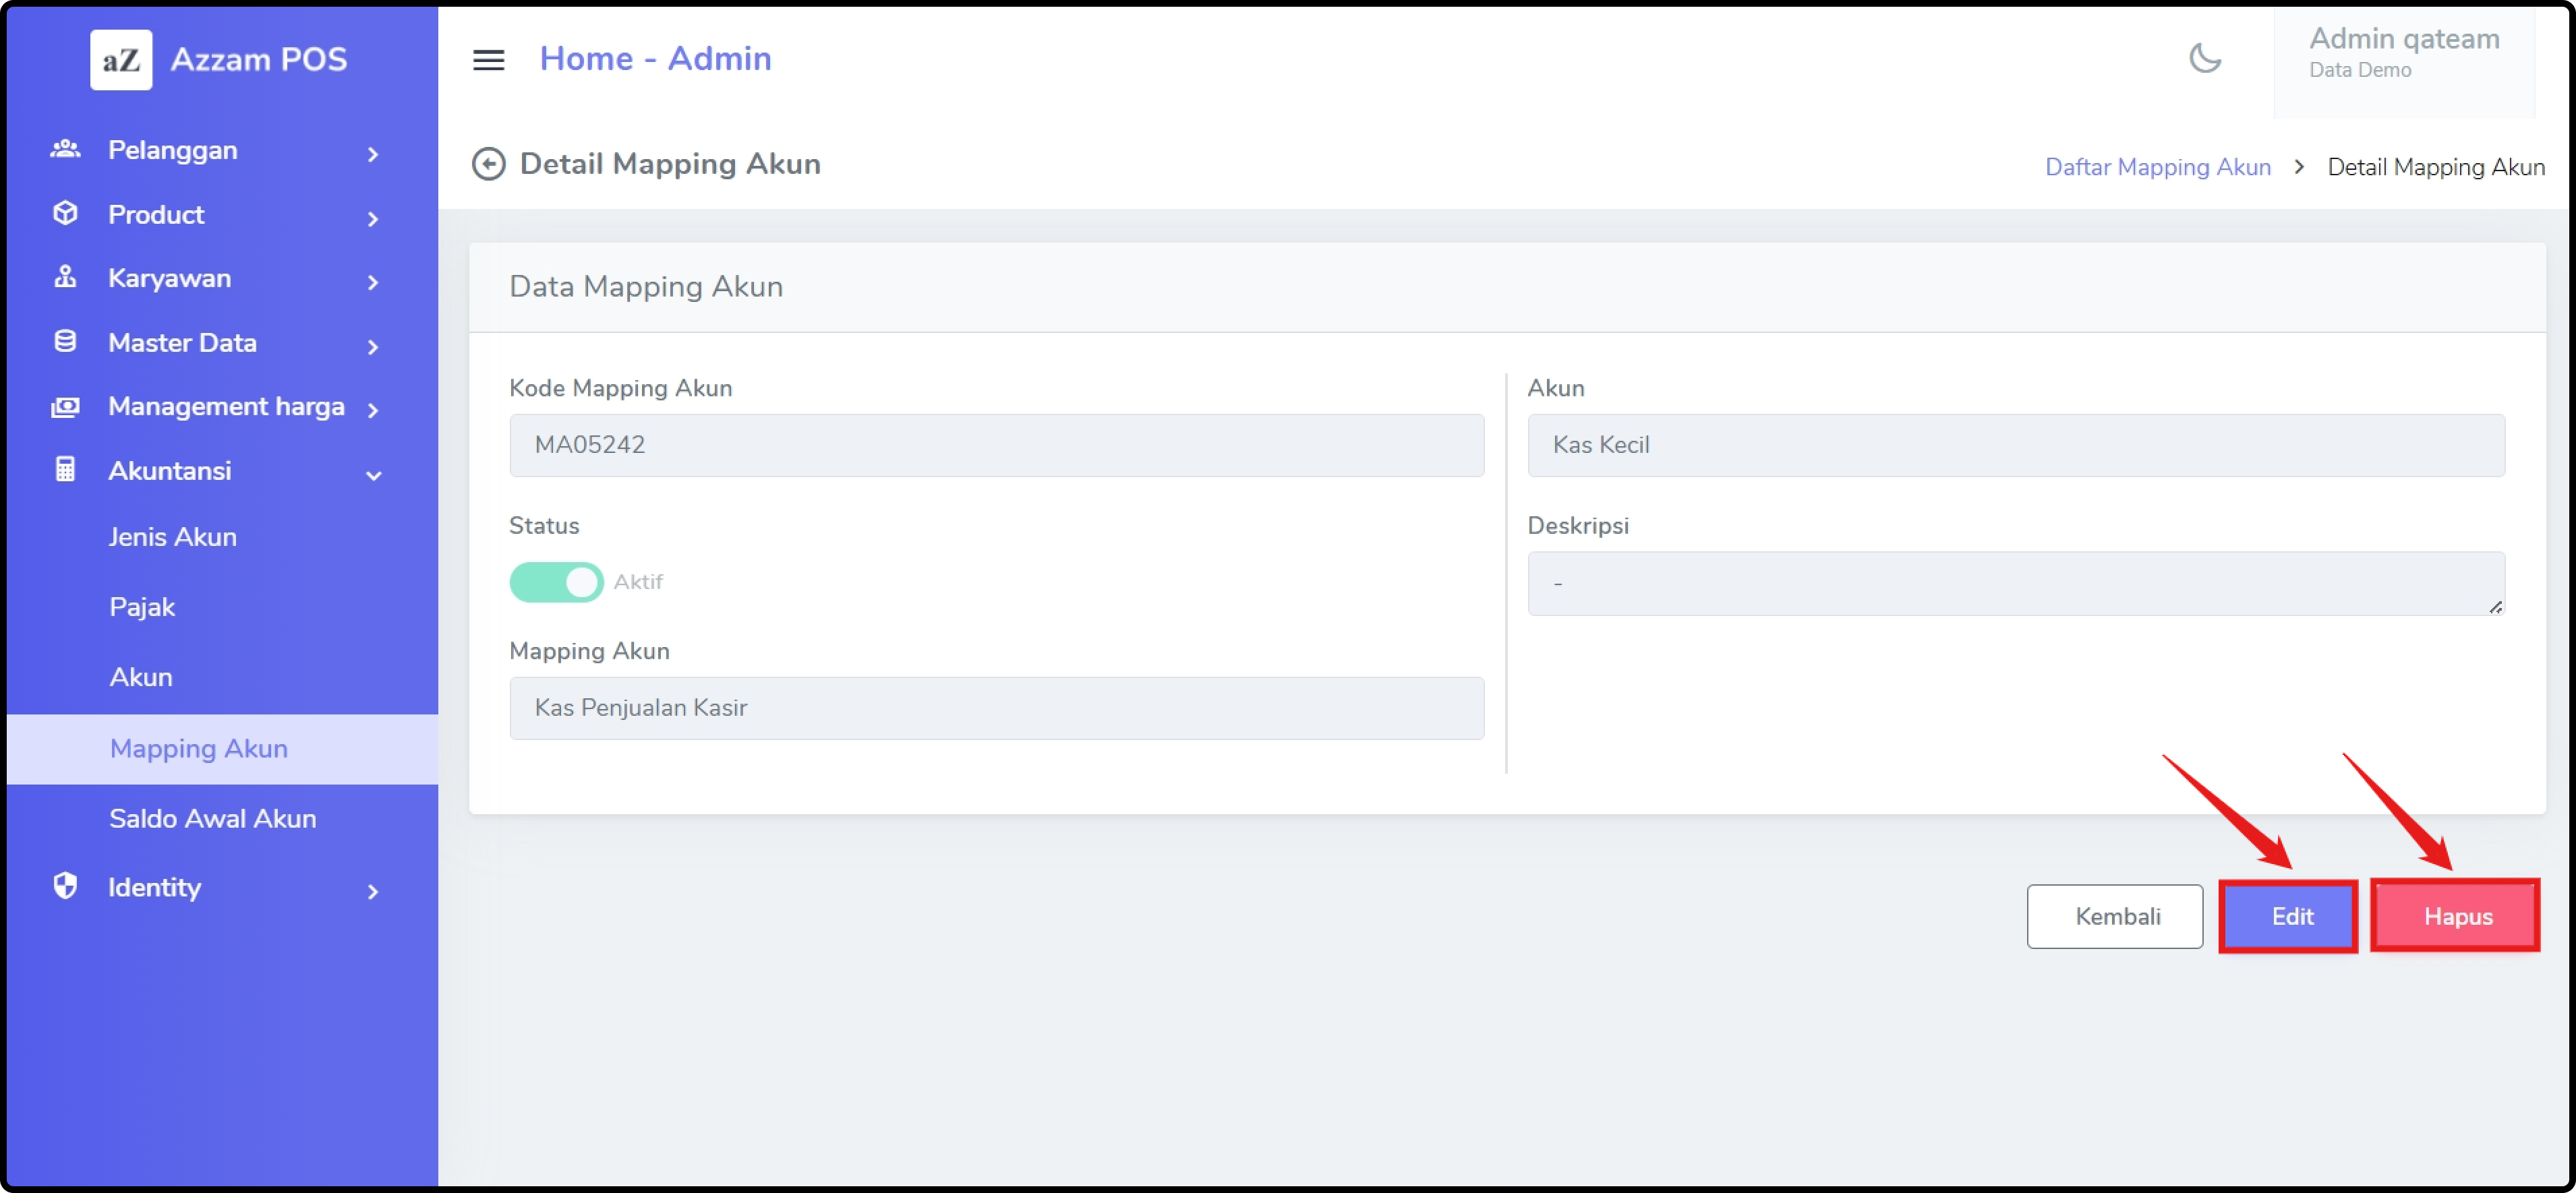Click the Product box icon
Image resolution: width=2576 pixels, height=1193 pixels.
65,214
